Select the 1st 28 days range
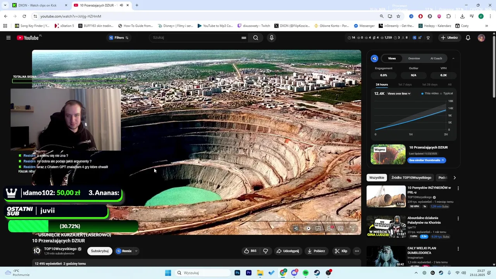The width and height of the screenshot is (496, 279). click(430, 84)
